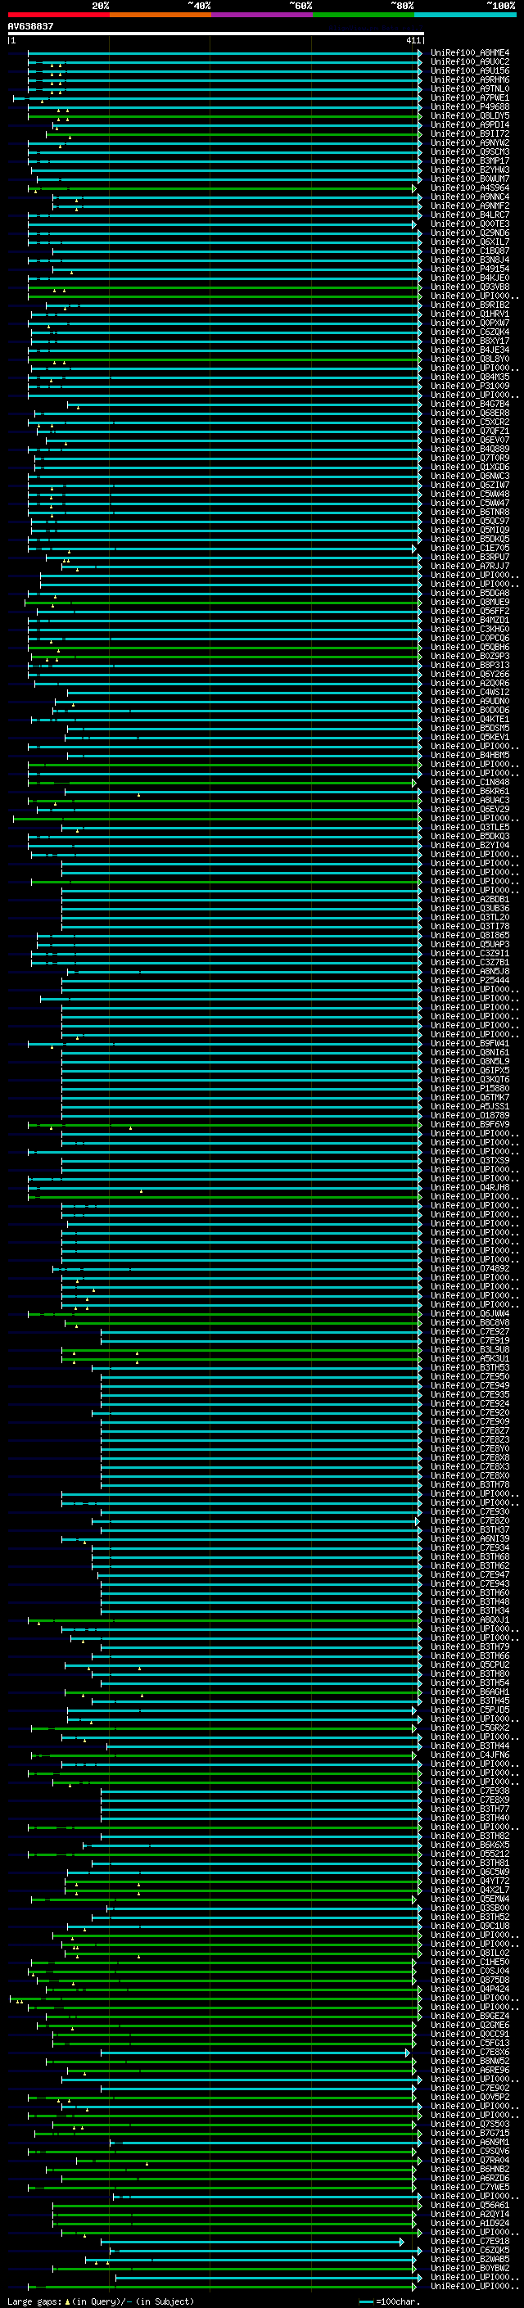Select the label UniRef100_C7E8Z7
Viewport: 524px width, 2308px height.
point(469,1431)
